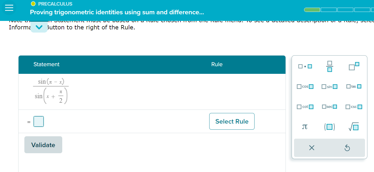Insert the csc function
This screenshot has width=374, height=172.
click(354, 107)
